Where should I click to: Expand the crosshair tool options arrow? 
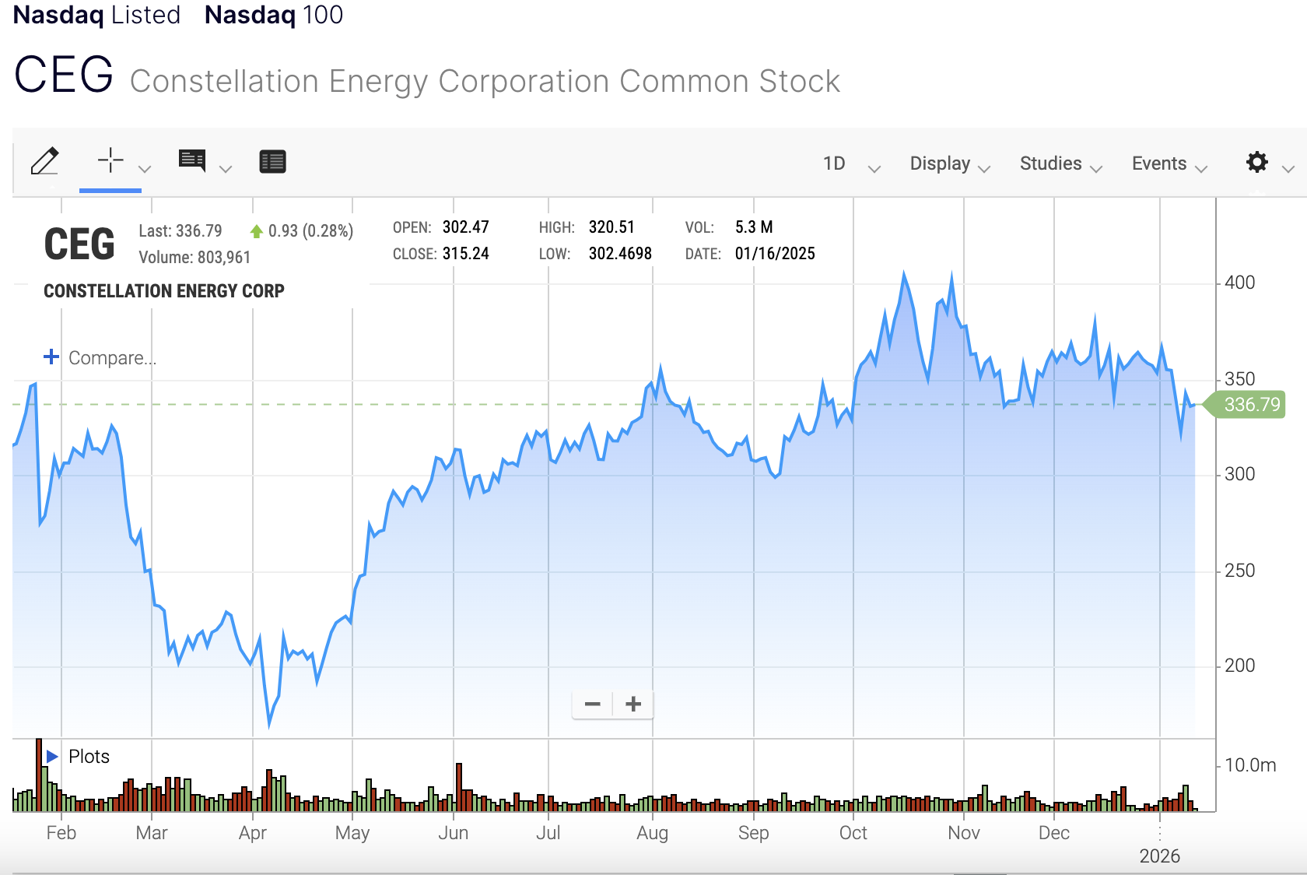(x=145, y=168)
